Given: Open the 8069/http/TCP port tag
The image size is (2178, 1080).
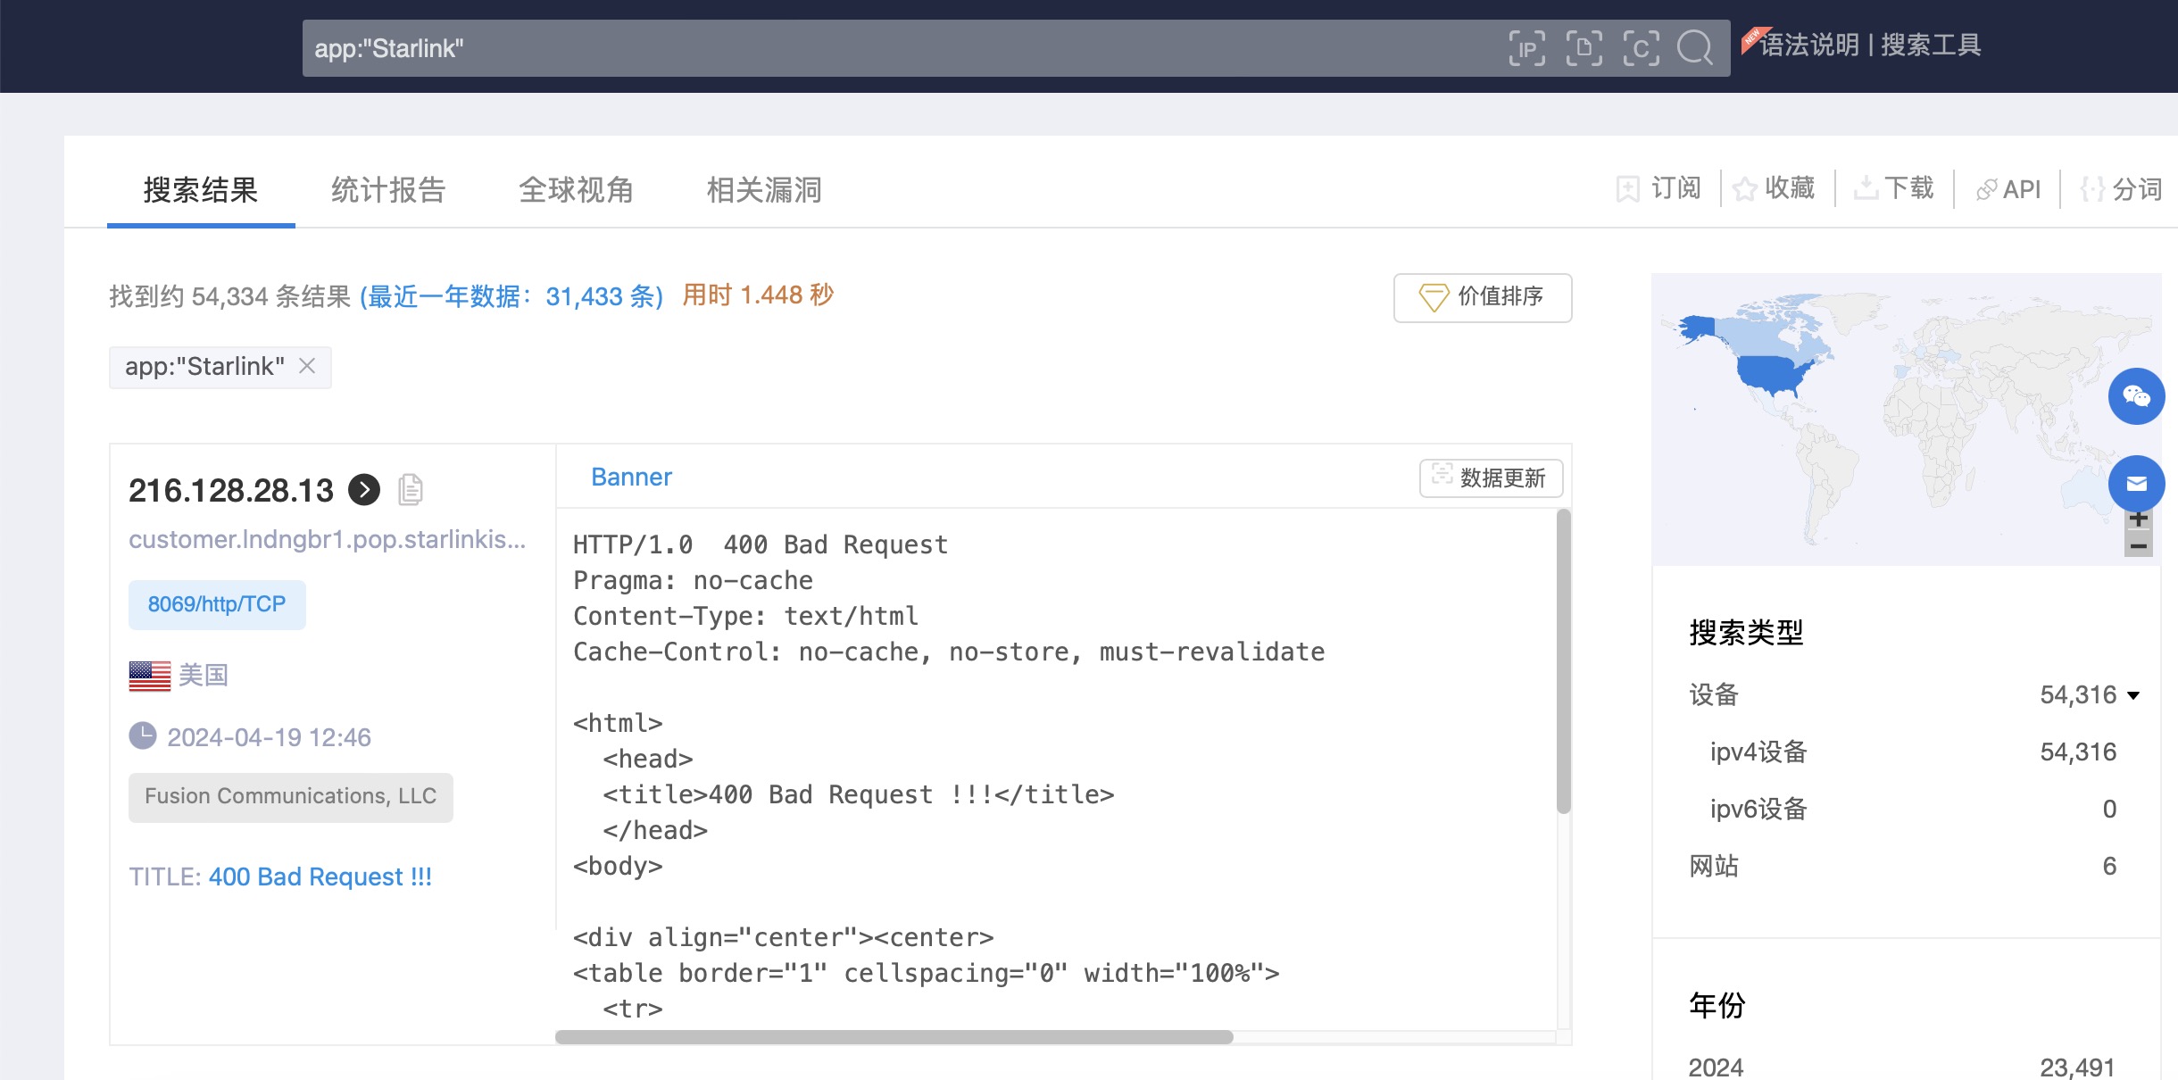Looking at the screenshot, I should [x=217, y=604].
